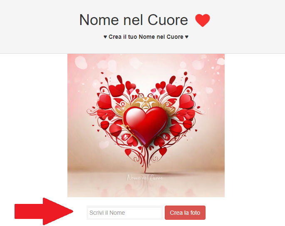Click the 'Nome nel Cuore' watermark on the image
Viewport: 285px width, 226px height.
click(145, 178)
